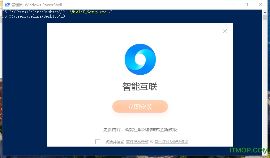
Task: Click the PowerShell vertical scrollbar thumb
Action: tap(265, 17)
